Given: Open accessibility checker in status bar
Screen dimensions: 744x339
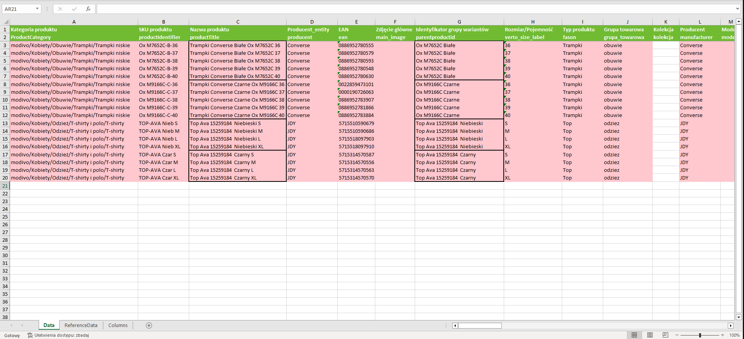Looking at the screenshot, I should click(58, 335).
